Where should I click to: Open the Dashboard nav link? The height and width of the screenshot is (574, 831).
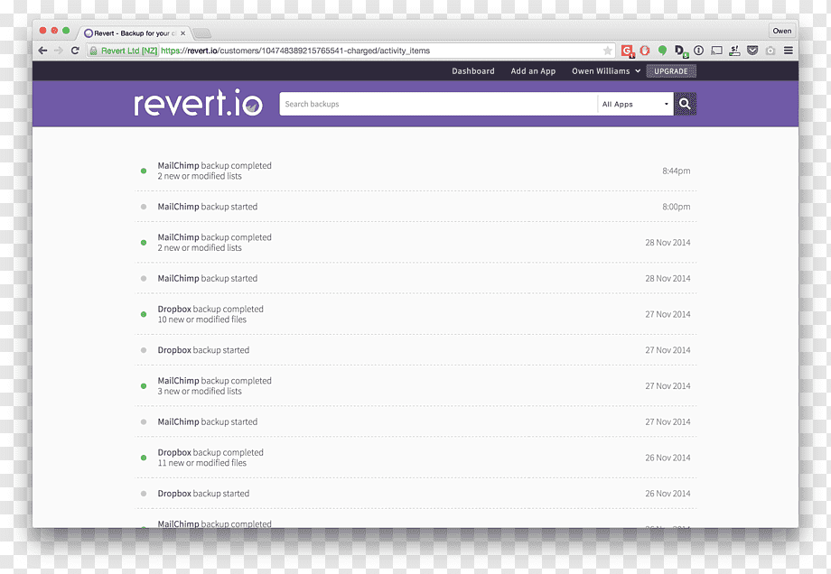click(x=473, y=71)
